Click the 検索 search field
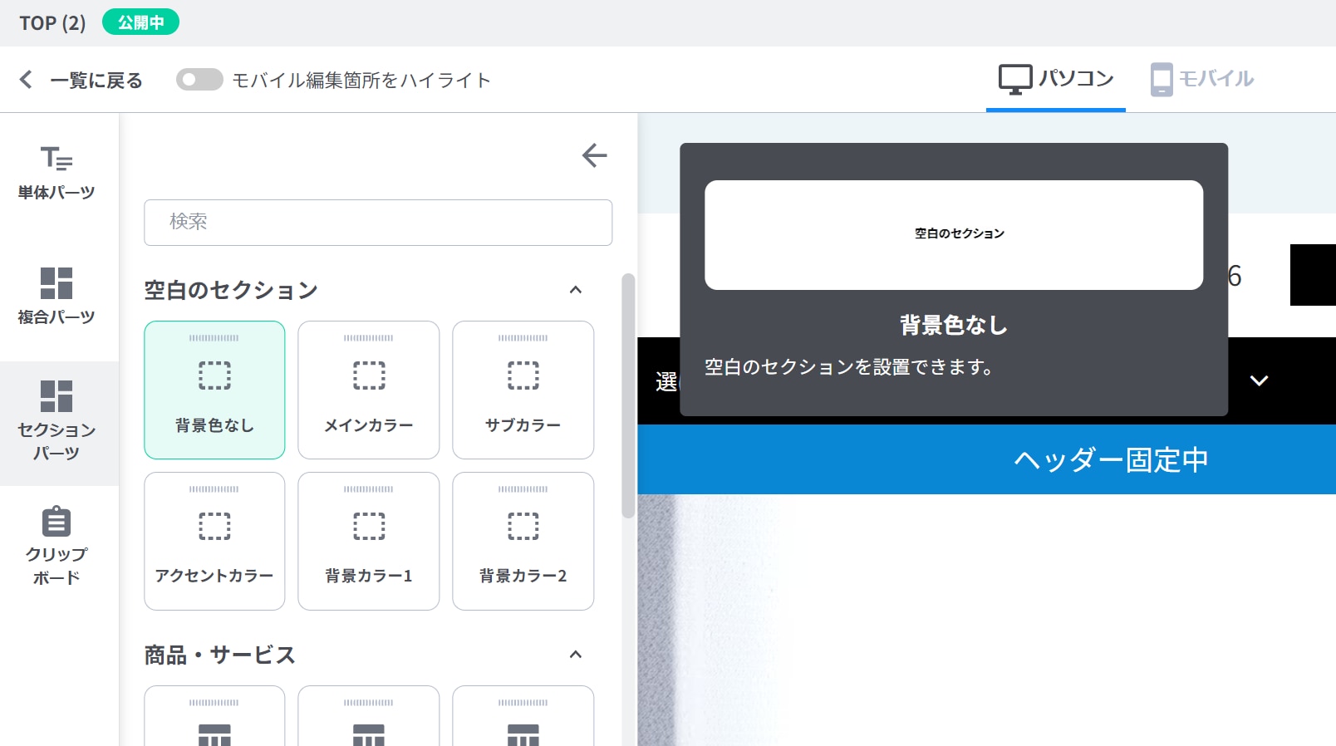Screen dimensions: 1336x746 coord(378,222)
